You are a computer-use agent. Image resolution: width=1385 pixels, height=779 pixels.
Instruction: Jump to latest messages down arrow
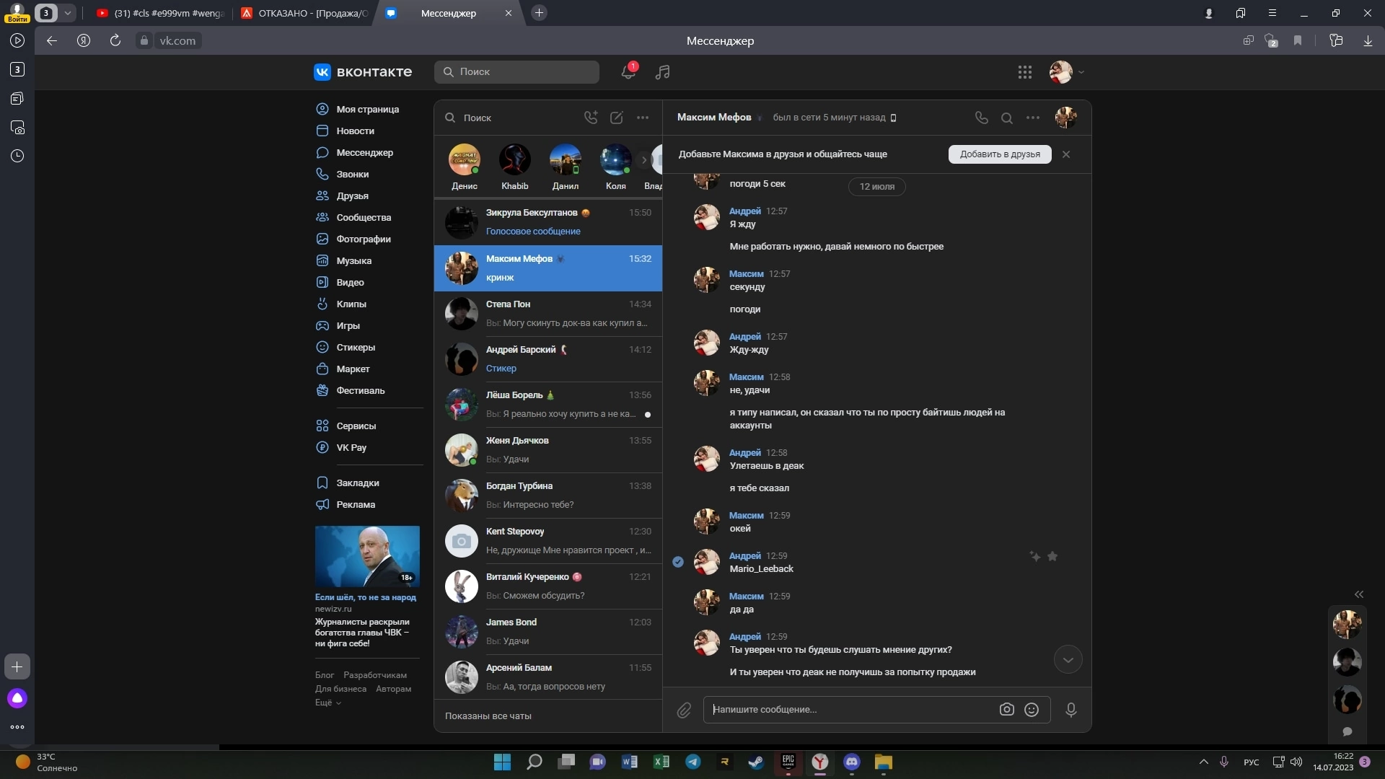tap(1068, 660)
